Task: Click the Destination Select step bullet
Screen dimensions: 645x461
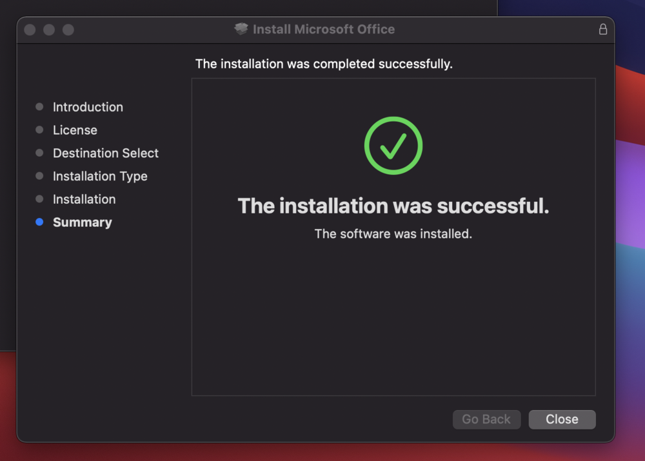Action: [x=39, y=153]
